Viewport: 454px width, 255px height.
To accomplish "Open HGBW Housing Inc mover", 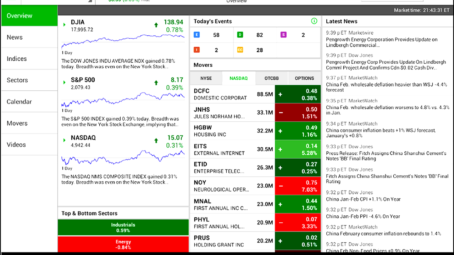I will pyautogui.click(x=255, y=131).
